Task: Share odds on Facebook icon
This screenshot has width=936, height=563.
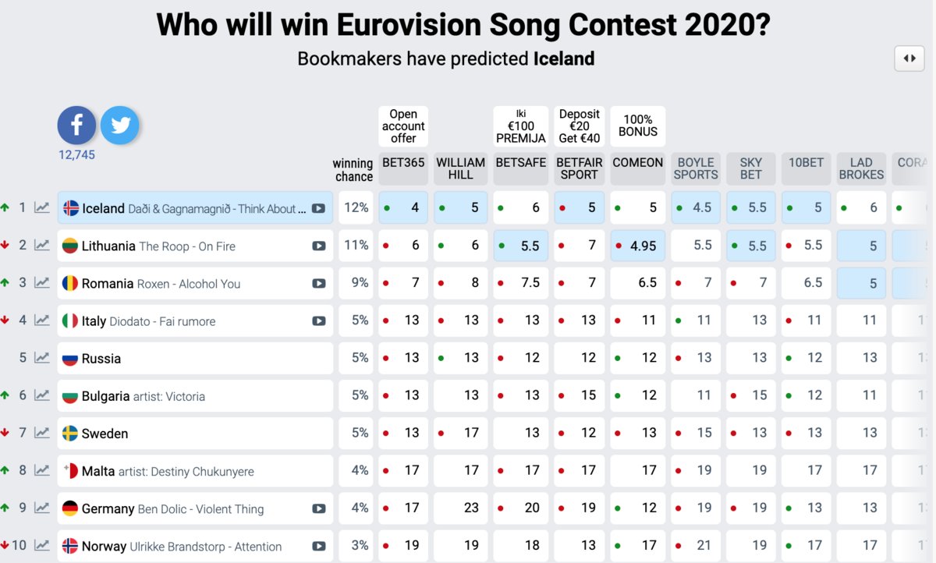Action: pos(76,126)
